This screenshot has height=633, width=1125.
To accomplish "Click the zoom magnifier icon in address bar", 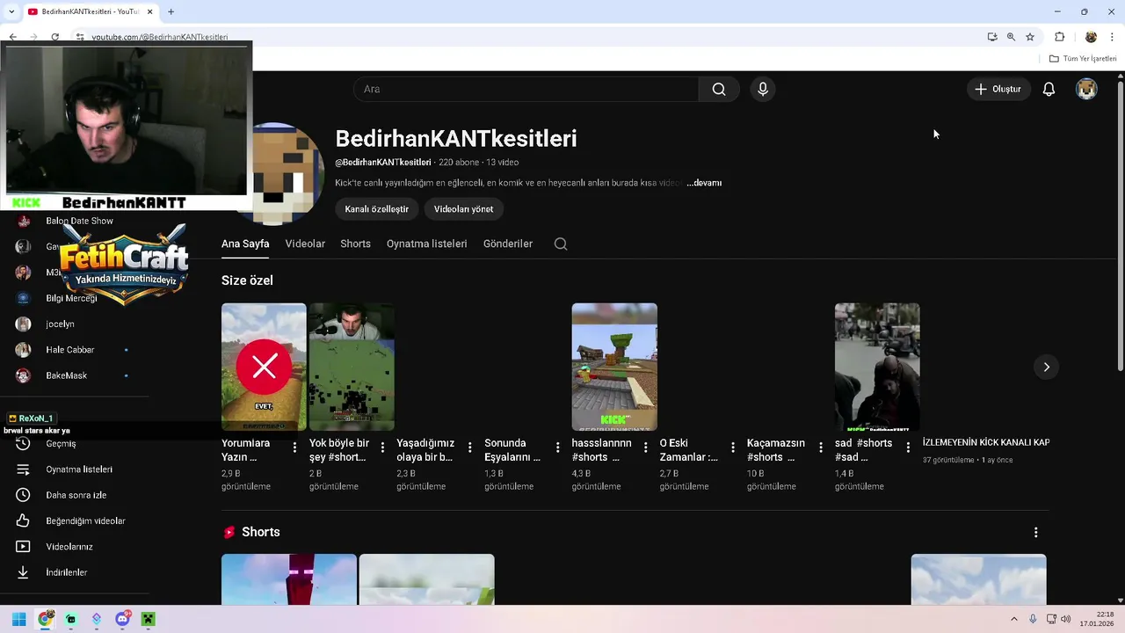I will pyautogui.click(x=1011, y=37).
